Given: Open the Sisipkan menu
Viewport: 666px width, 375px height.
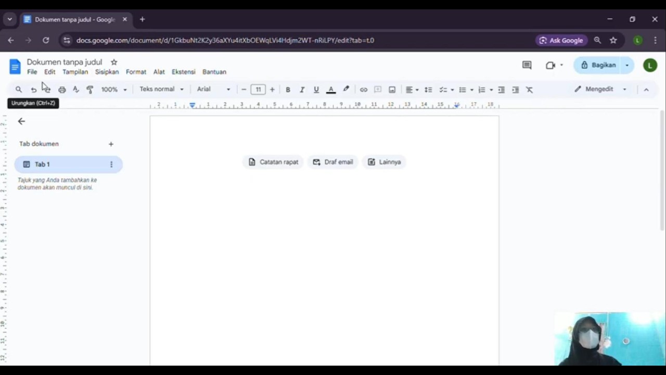Looking at the screenshot, I should click(107, 72).
